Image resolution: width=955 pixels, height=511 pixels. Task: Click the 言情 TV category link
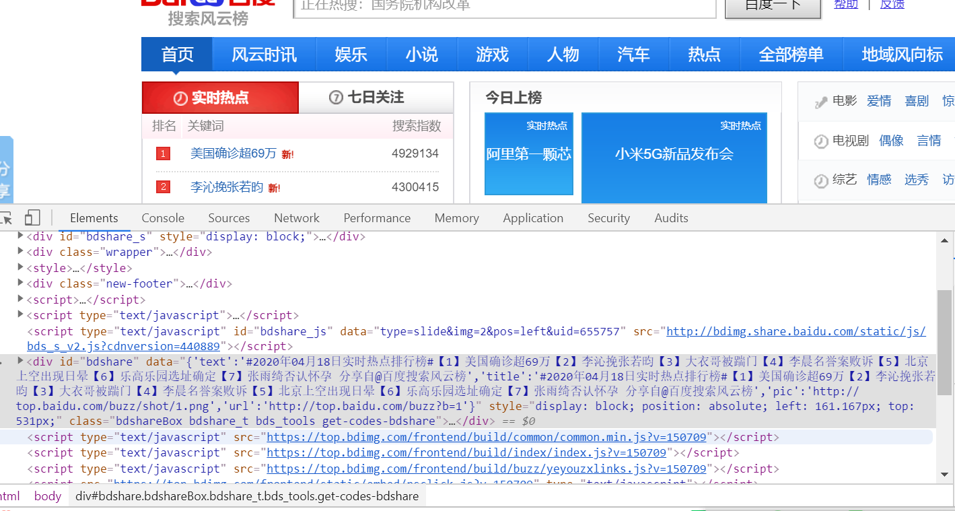coord(929,140)
